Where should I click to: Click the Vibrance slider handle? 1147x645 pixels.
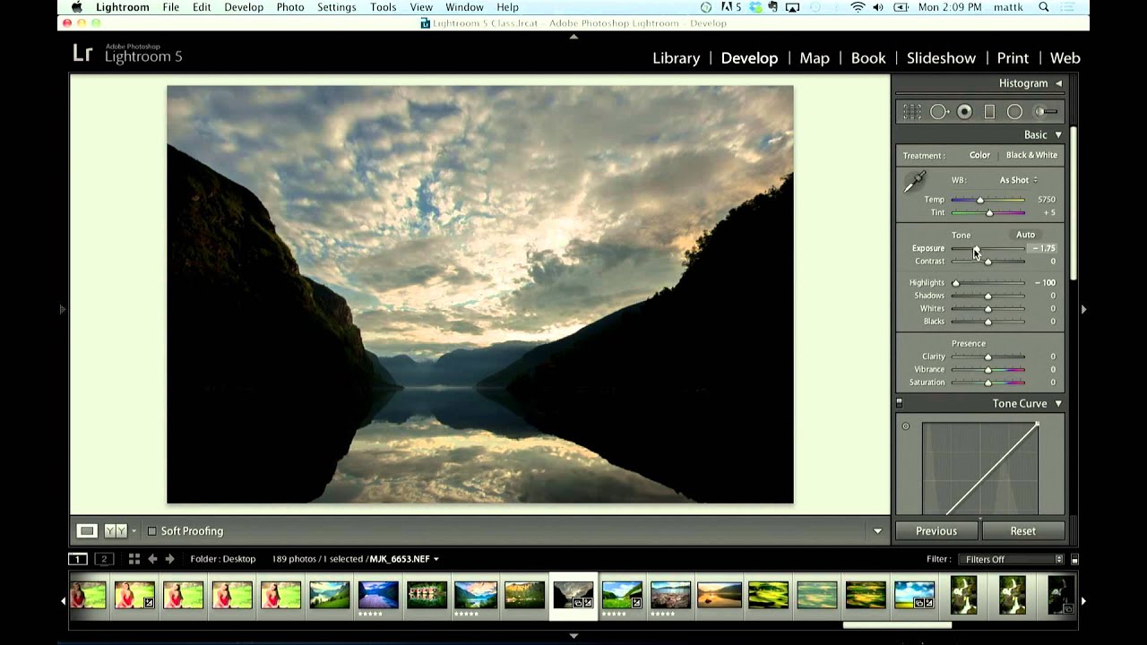point(988,370)
